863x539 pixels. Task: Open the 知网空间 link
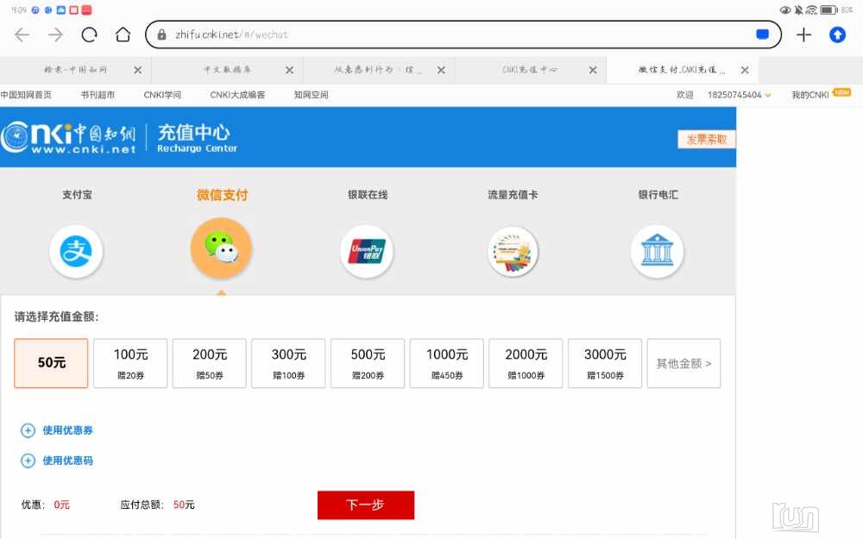311,95
